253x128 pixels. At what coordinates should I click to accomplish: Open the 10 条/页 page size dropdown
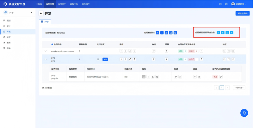[239, 88]
